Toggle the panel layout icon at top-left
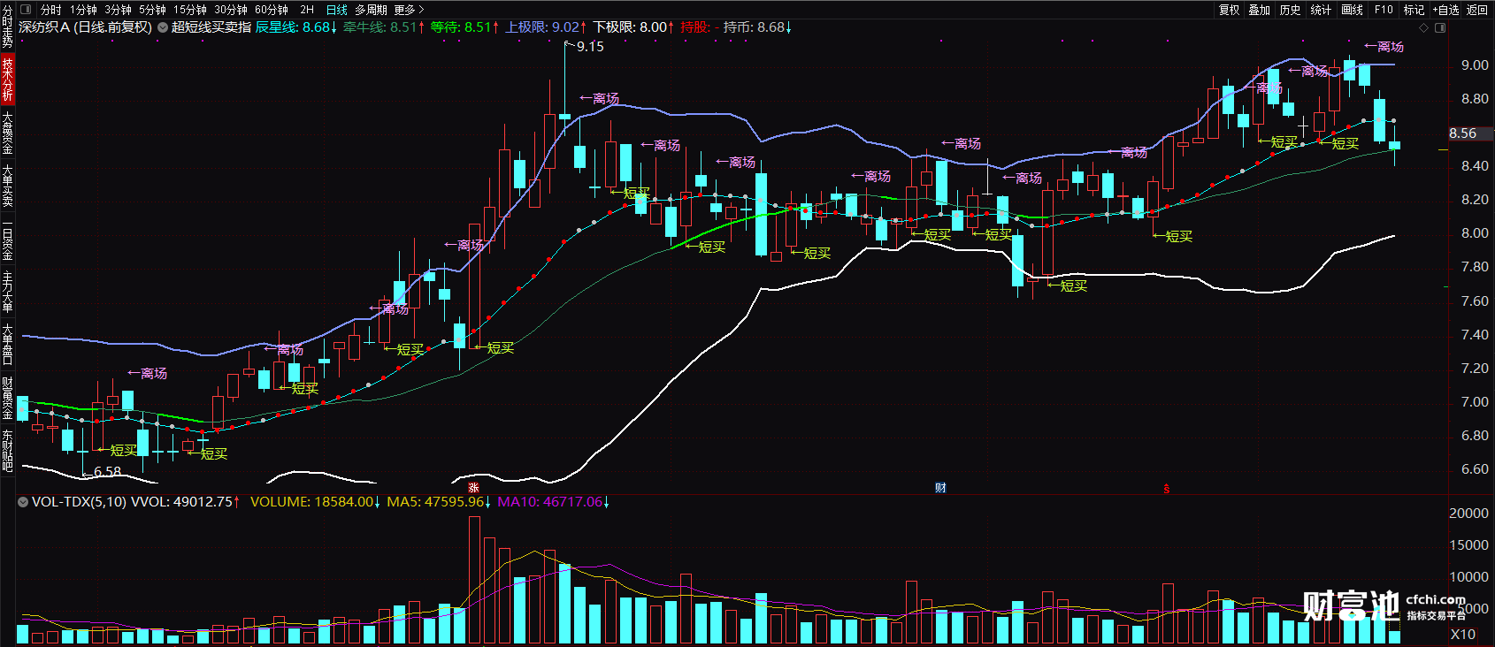The height and width of the screenshot is (647, 1495). [26, 10]
